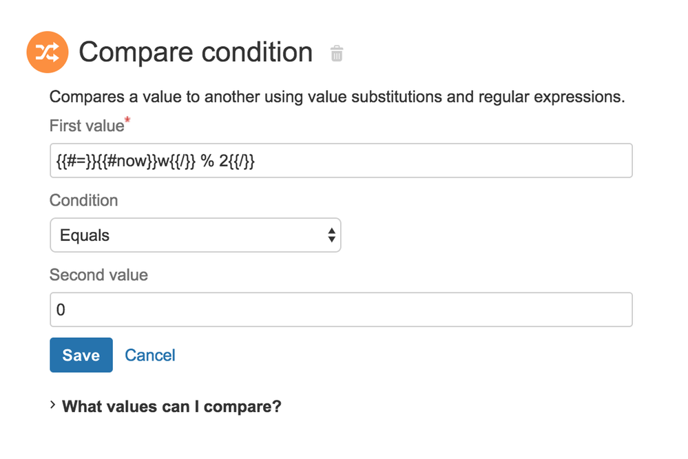Focus the Second value field containing 0
688x459 pixels.
pos(341,310)
